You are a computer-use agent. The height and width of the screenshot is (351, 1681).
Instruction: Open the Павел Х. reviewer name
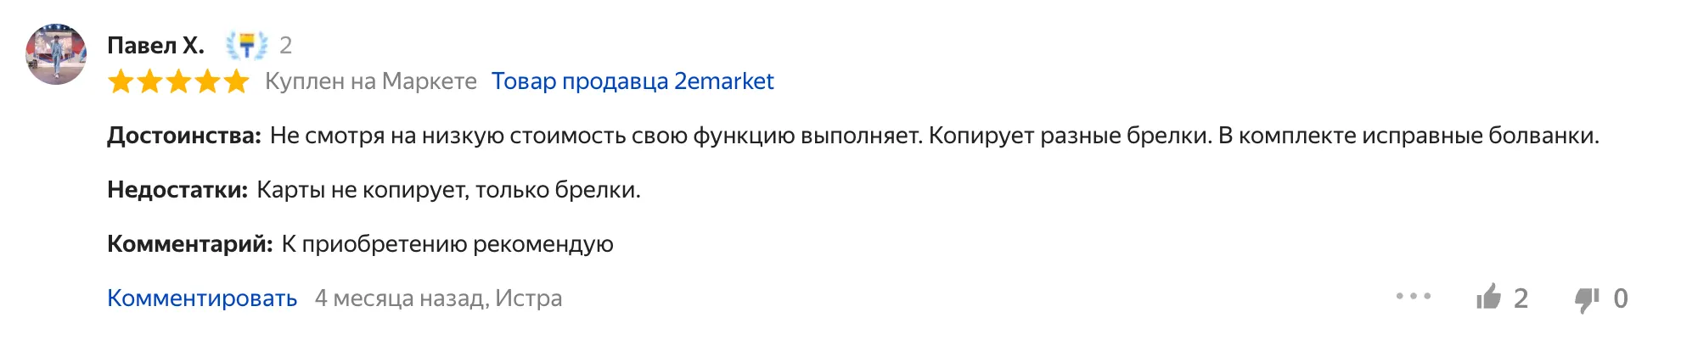click(155, 46)
